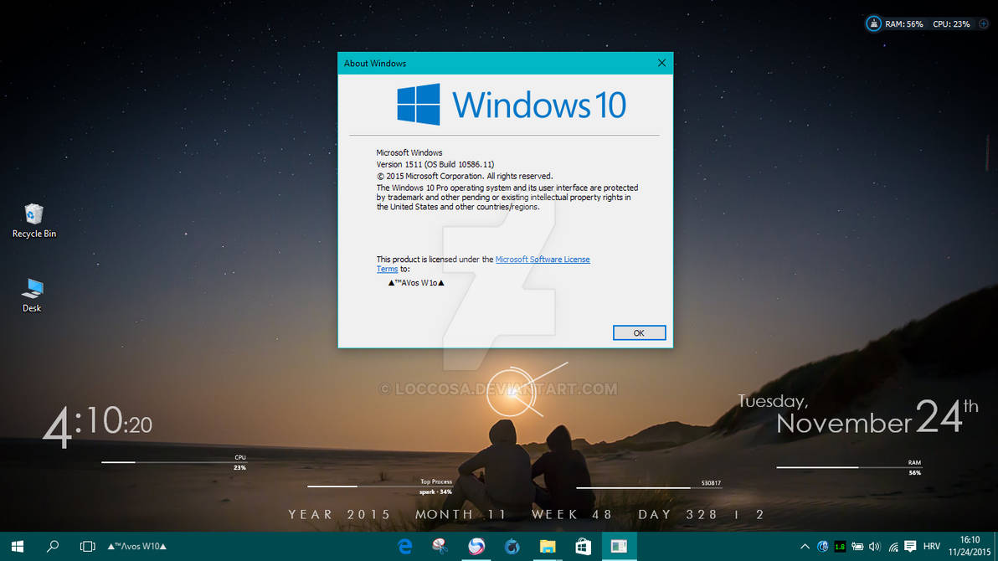The width and height of the screenshot is (998, 561).
Task: Click OK in About Windows dialog
Action: click(639, 333)
